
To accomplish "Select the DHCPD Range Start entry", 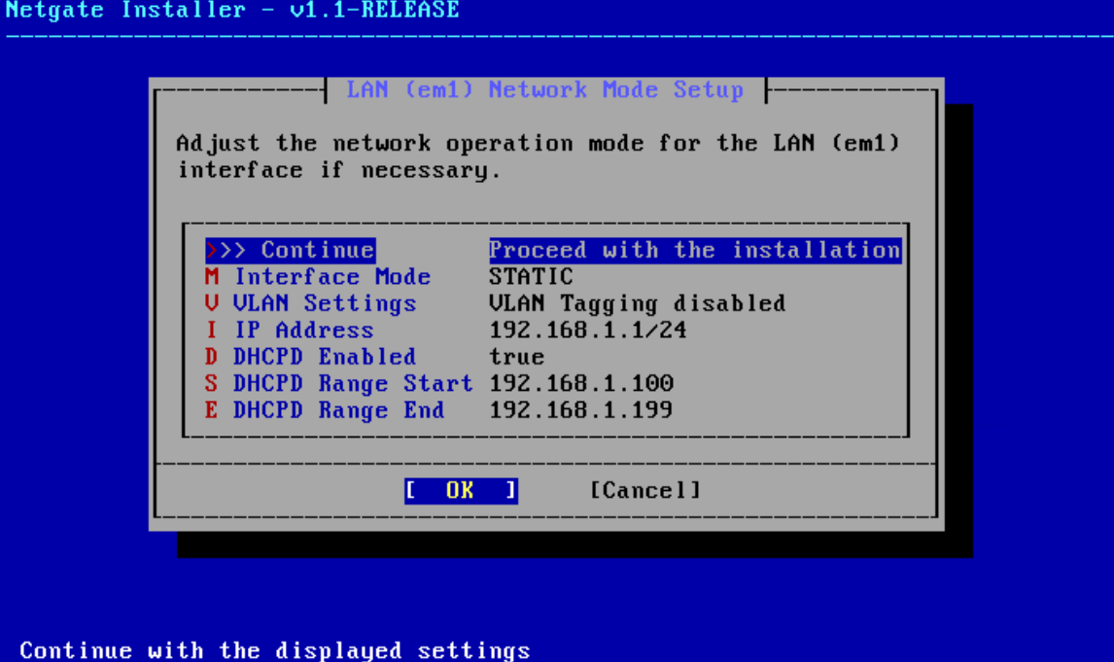I will pos(339,384).
